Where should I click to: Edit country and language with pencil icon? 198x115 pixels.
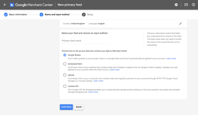pos(180,23)
